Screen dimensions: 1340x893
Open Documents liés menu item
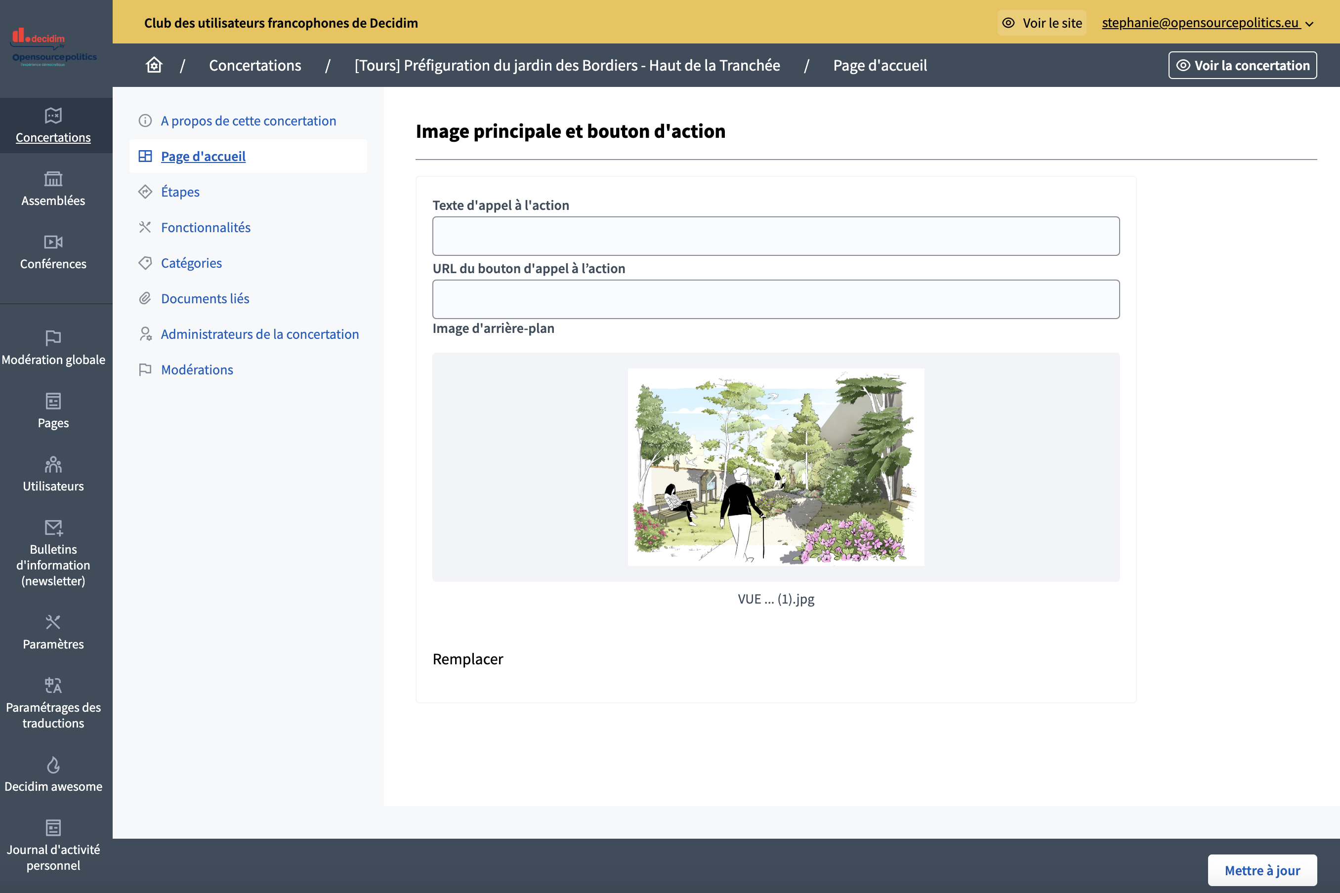tap(205, 298)
